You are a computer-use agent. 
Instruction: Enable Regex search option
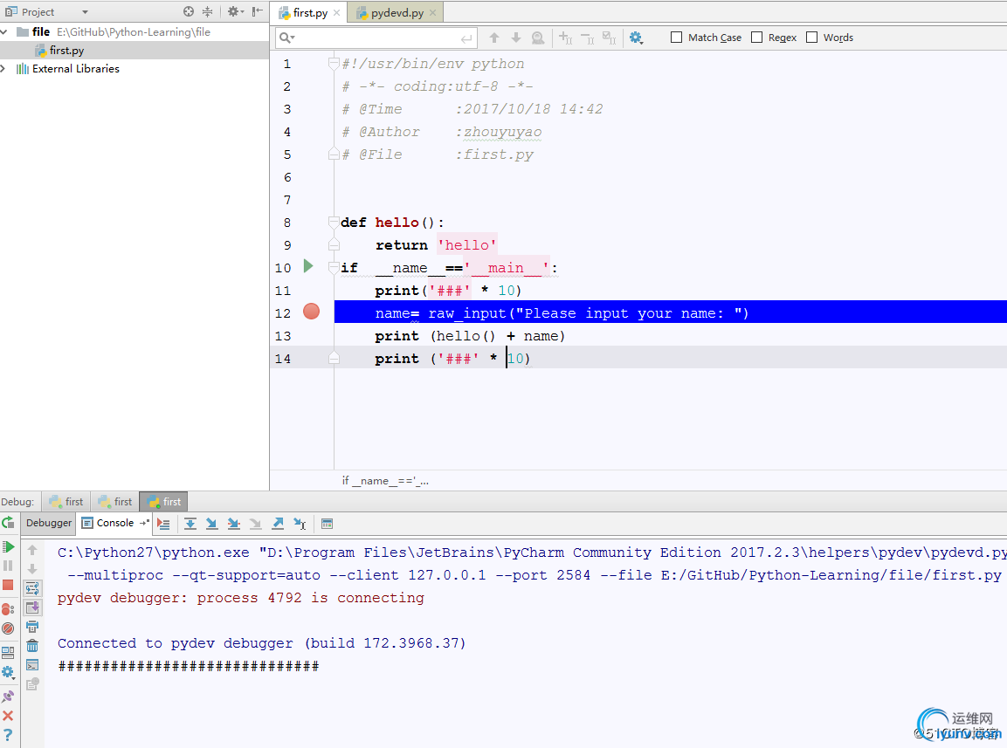pos(757,38)
